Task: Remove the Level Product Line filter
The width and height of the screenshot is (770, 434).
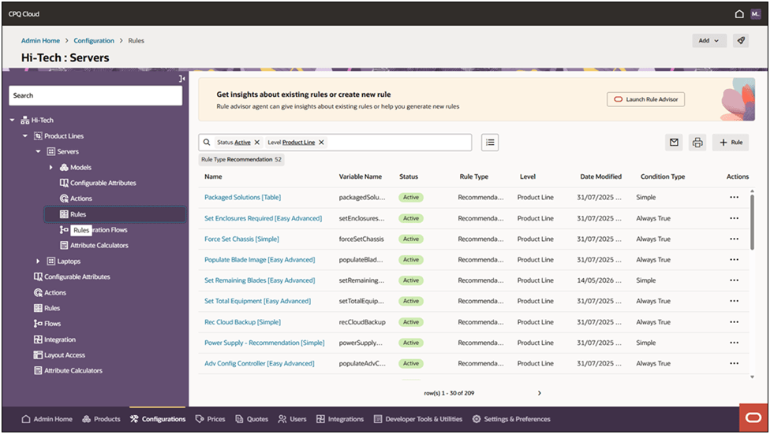Action: point(321,143)
